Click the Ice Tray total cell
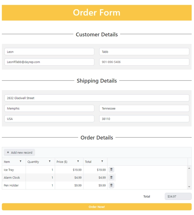The image size is (194, 215). pos(95,170)
